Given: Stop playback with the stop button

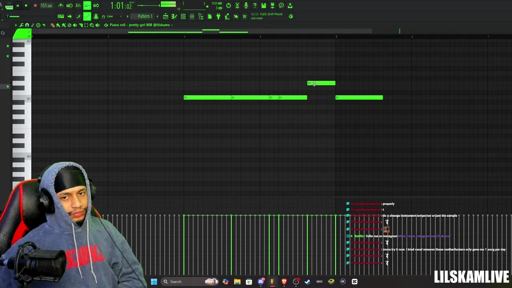Looking at the screenshot, I should coord(26,6).
